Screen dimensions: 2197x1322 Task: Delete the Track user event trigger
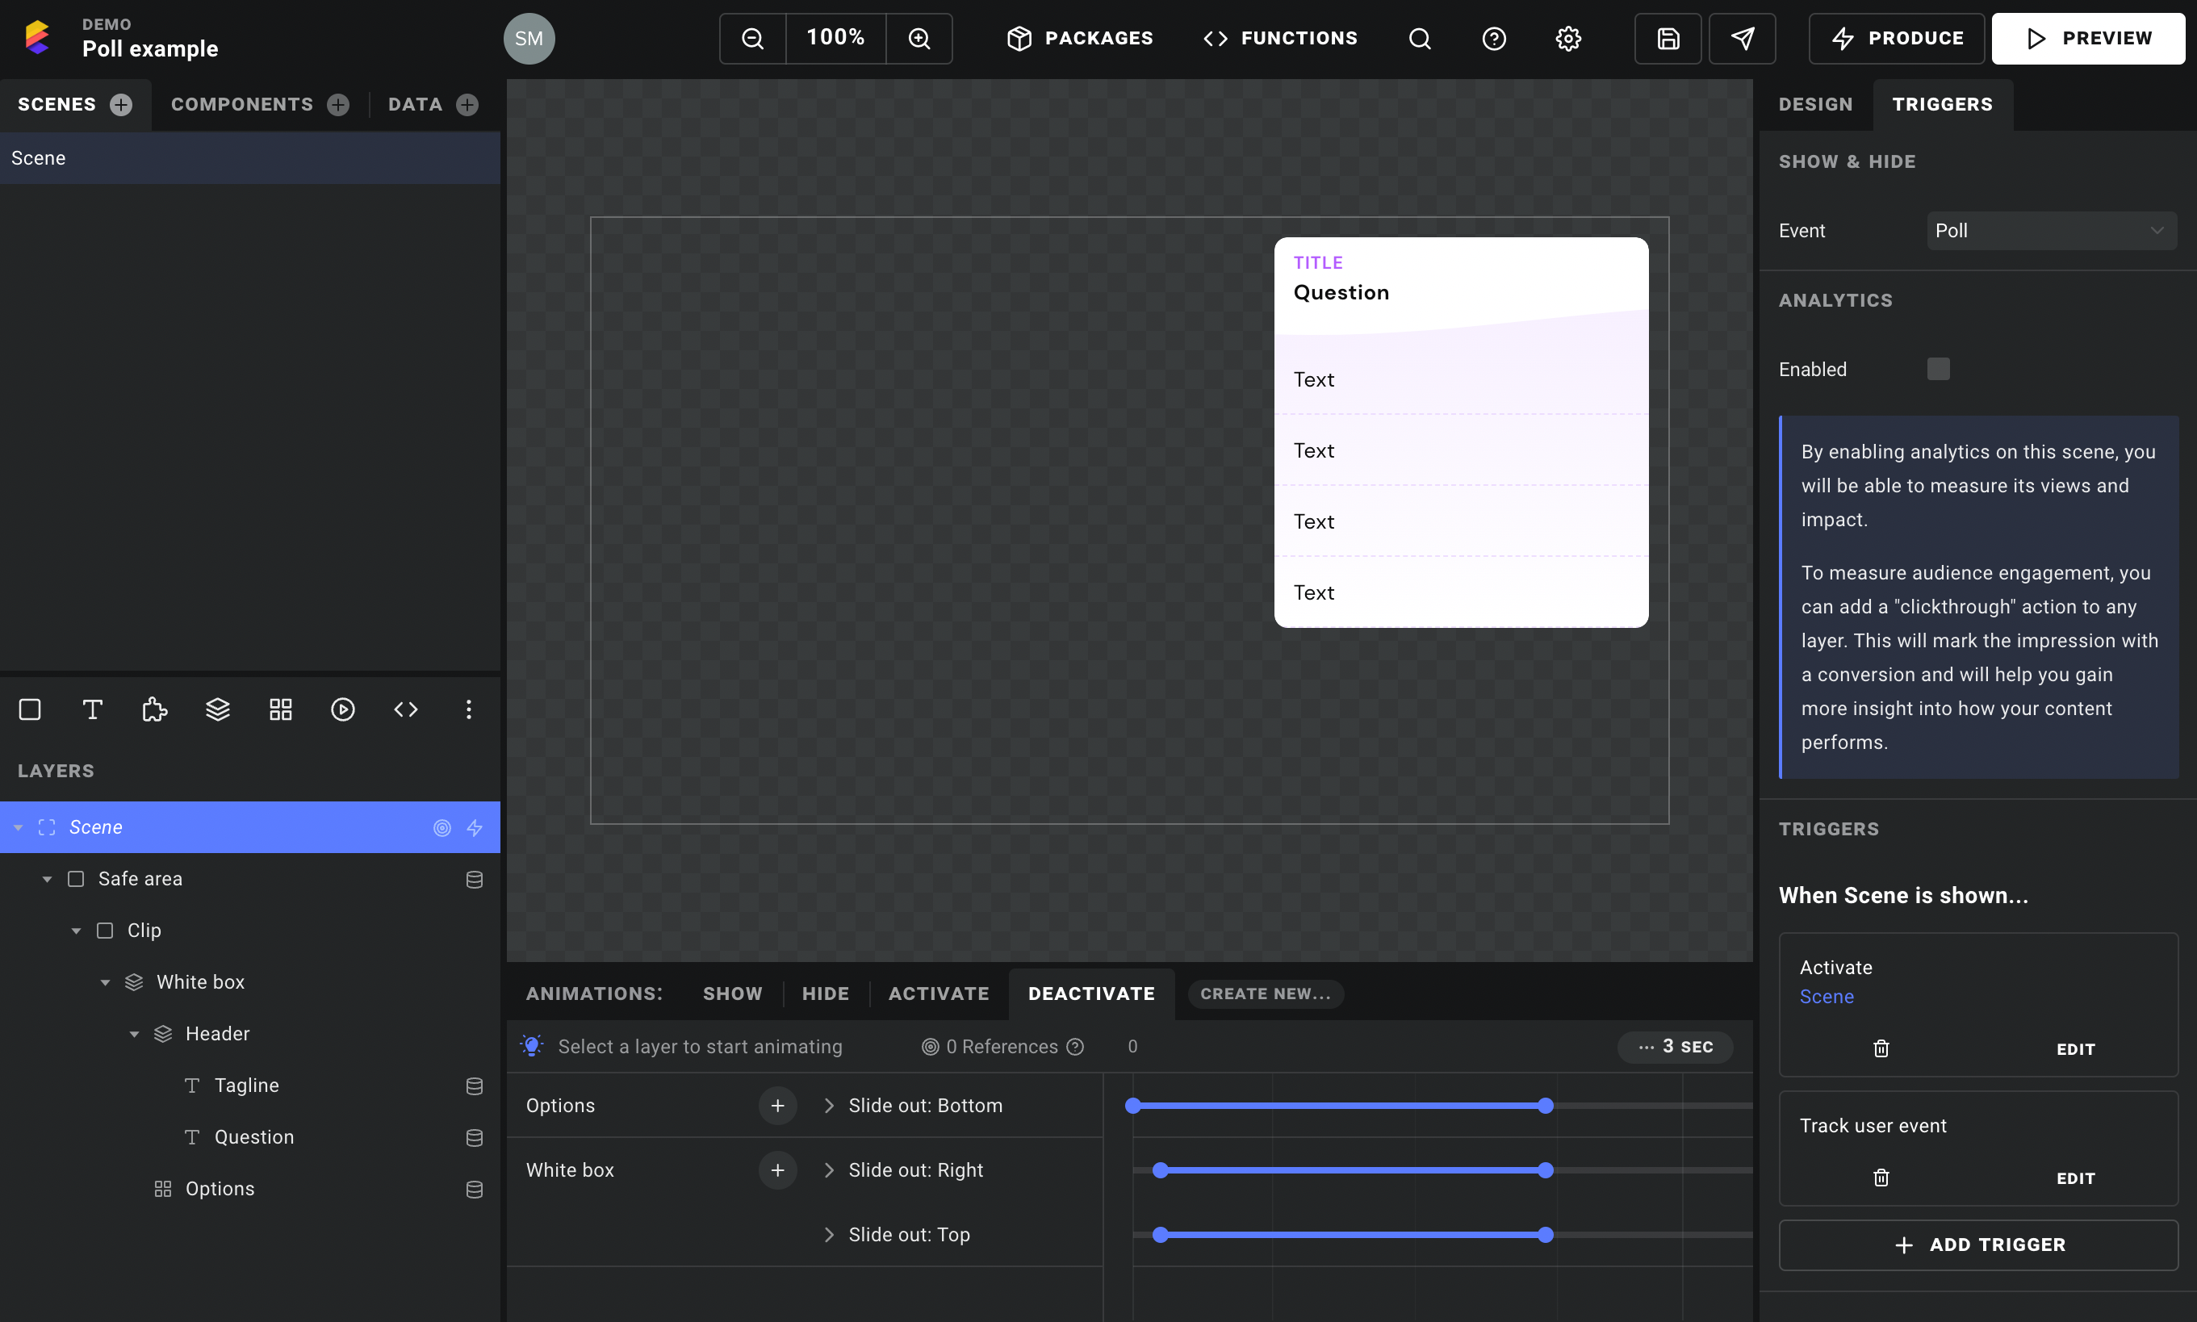[x=1881, y=1178]
